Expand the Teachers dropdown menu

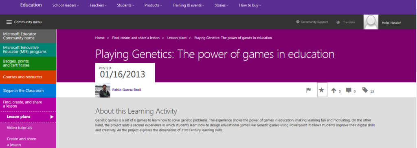pos(98,5)
